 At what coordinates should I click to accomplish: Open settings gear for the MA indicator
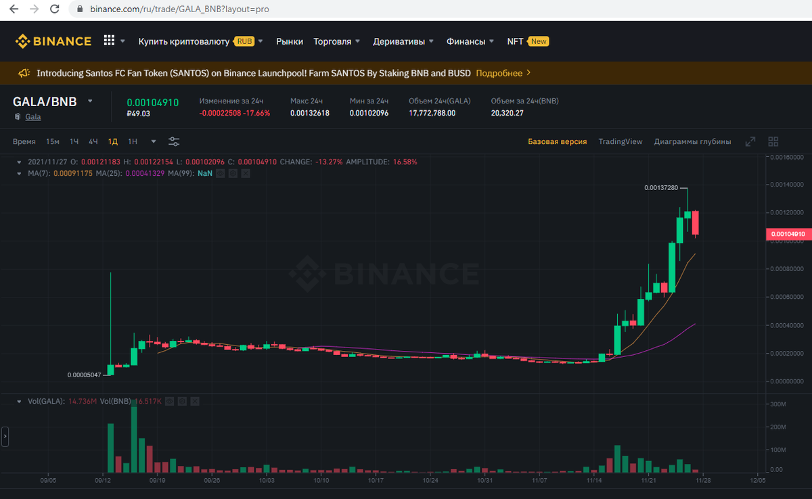coord(232,174)
